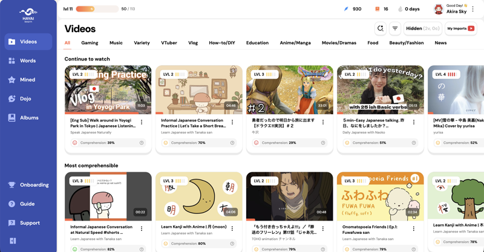
Task: Open Onboarding trophy item
Action: (x=28, y=185)
